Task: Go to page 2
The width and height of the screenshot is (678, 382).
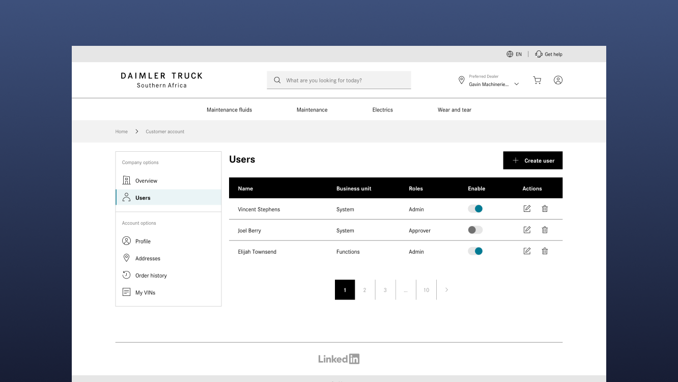Action: 364,290
